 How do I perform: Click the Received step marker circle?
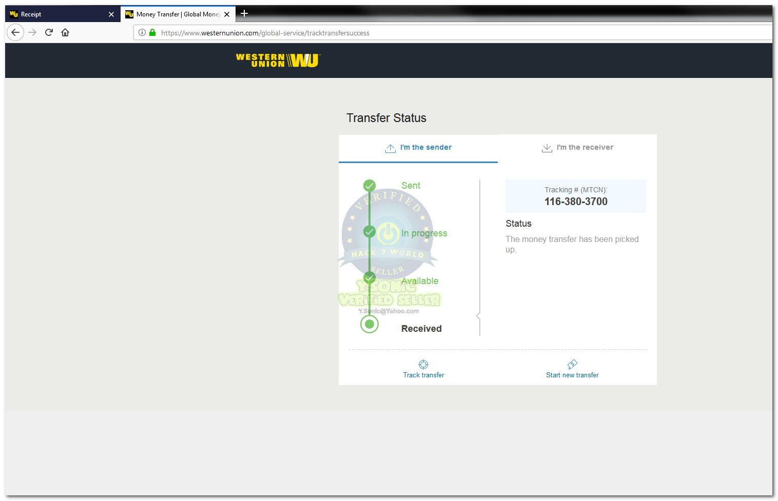click(x=369, y=324)
